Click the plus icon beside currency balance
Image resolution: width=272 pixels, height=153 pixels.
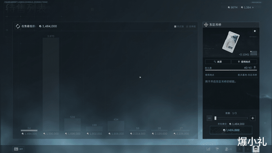click(x=253, y=8)
